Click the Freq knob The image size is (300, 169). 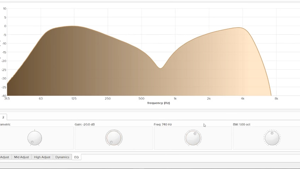pos(193,138)
